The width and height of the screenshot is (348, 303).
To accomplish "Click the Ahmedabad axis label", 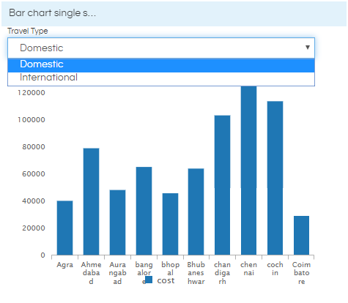I will [91, 273].
